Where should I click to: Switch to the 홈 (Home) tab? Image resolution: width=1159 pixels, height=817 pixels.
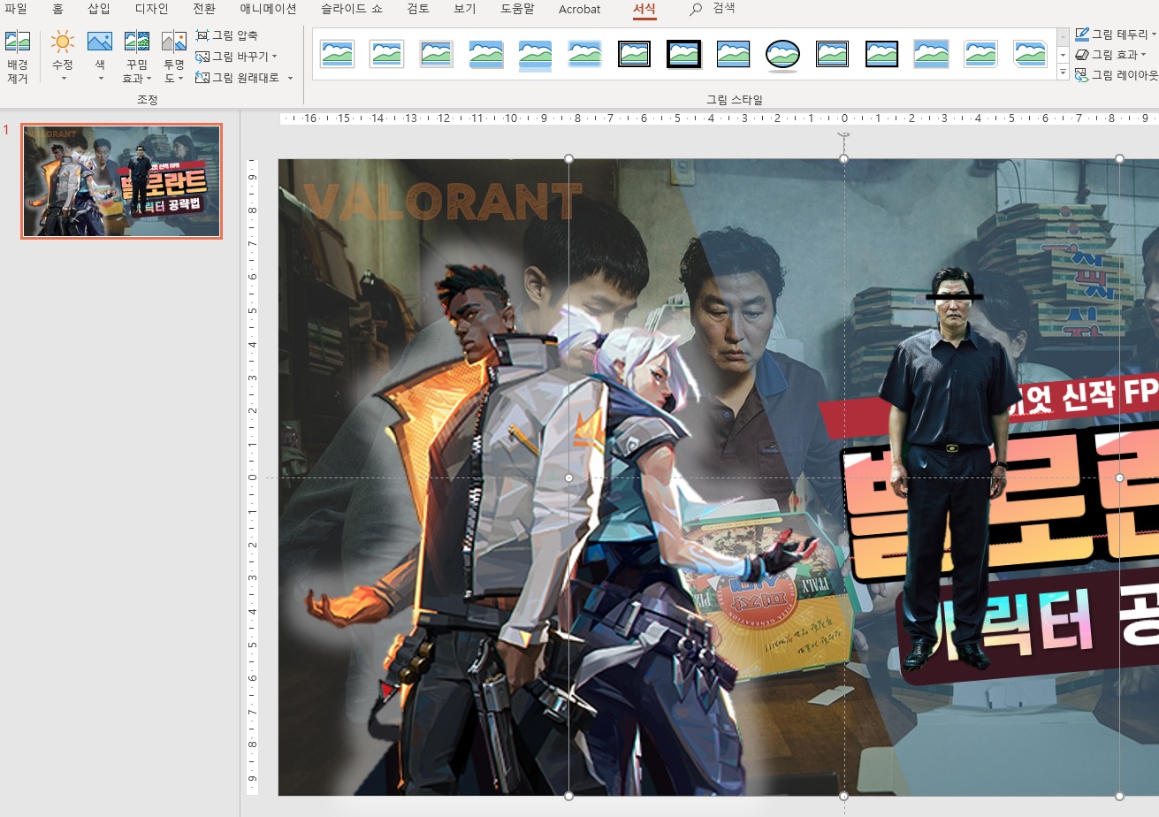click(x=58, y=9)
